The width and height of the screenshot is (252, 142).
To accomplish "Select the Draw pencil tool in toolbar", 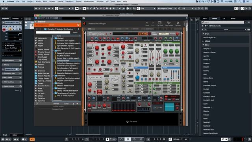I will click(91, 8).
